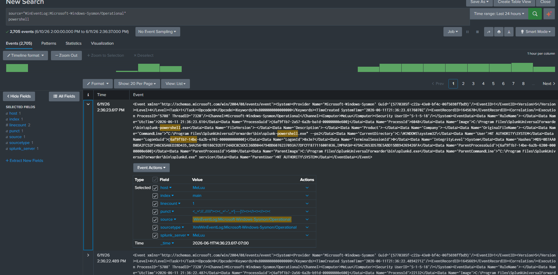Screen dimensions: 558x275
Task: Go to results page 2
Action: pos(463,84)
